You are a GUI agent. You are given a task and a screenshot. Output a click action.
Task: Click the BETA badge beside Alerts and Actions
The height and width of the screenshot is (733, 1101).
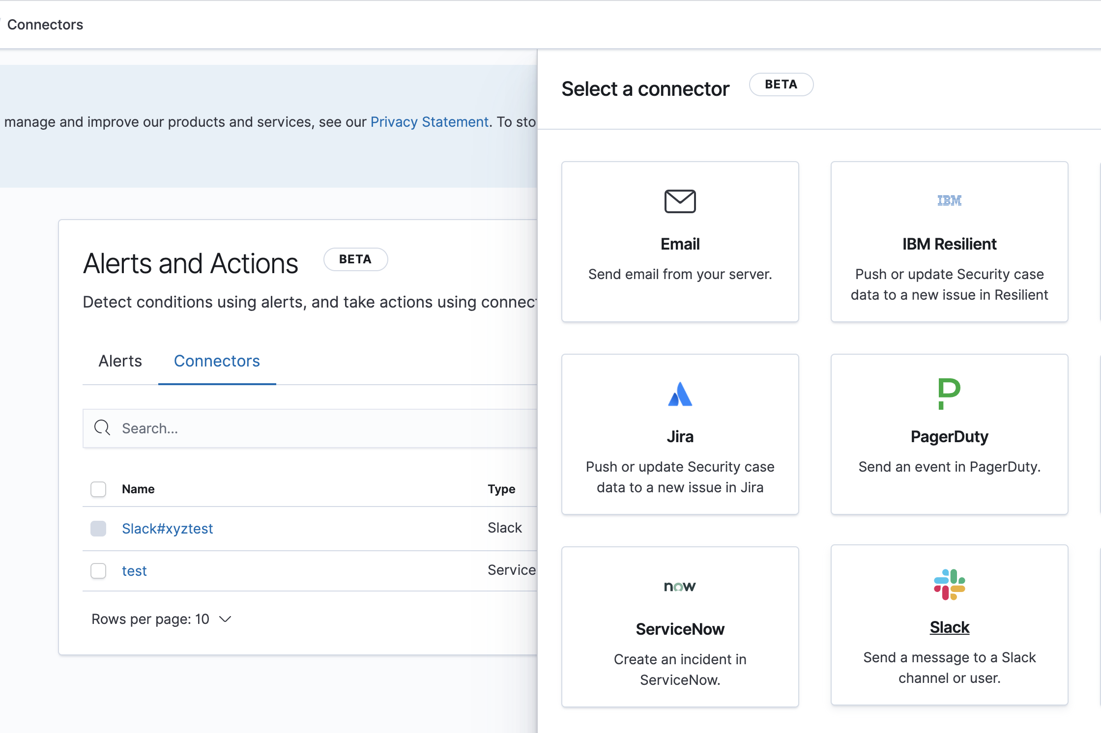355,259
